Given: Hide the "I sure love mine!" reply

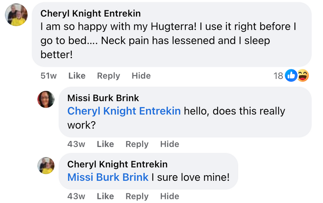Looking at the screenshot, I should [x=170, y=196].
